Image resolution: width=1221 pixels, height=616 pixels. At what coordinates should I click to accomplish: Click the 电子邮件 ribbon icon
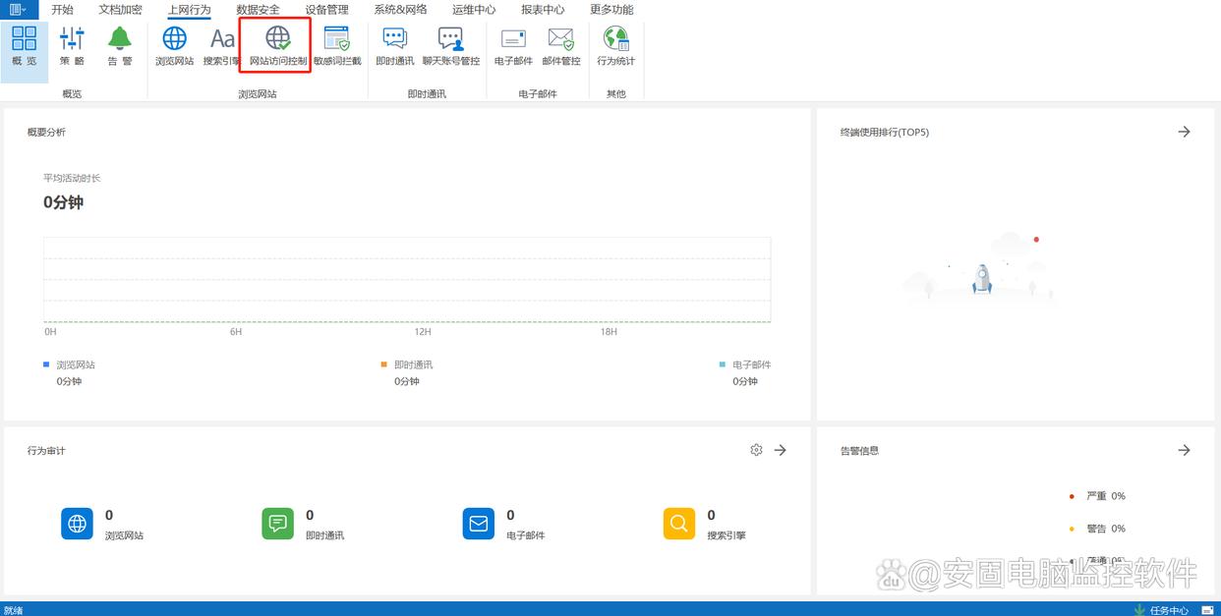coord(513,46)
